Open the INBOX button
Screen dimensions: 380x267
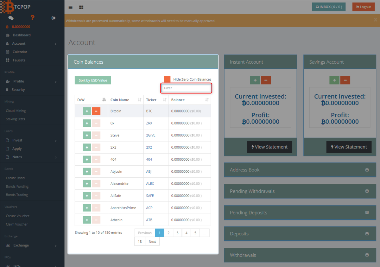click(x=329, y=7)
